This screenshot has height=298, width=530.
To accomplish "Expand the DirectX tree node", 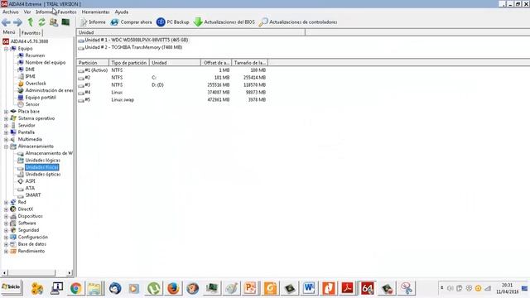I will 6,209.
